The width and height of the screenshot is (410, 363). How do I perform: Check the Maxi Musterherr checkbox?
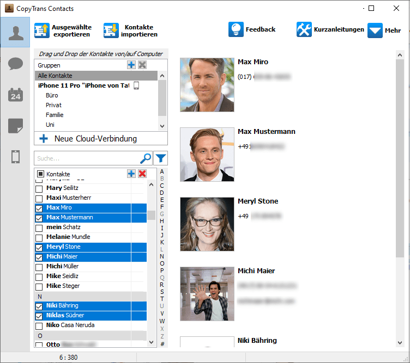click(39, 199)
